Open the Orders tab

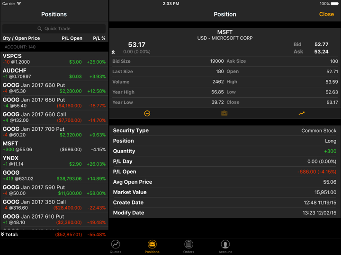click(x=188, y=246)
